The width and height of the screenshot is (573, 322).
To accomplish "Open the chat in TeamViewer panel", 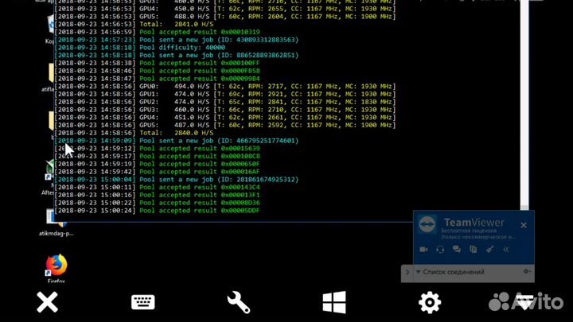I will (x=458, y=250).
